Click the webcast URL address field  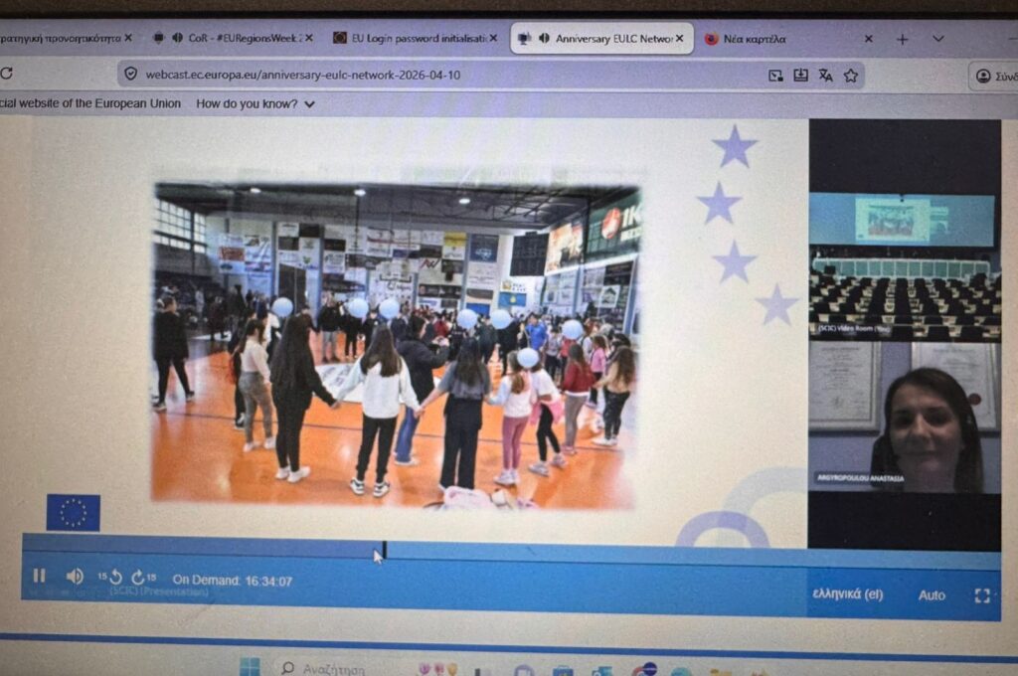pyautogui.click(x=398, y=75)
